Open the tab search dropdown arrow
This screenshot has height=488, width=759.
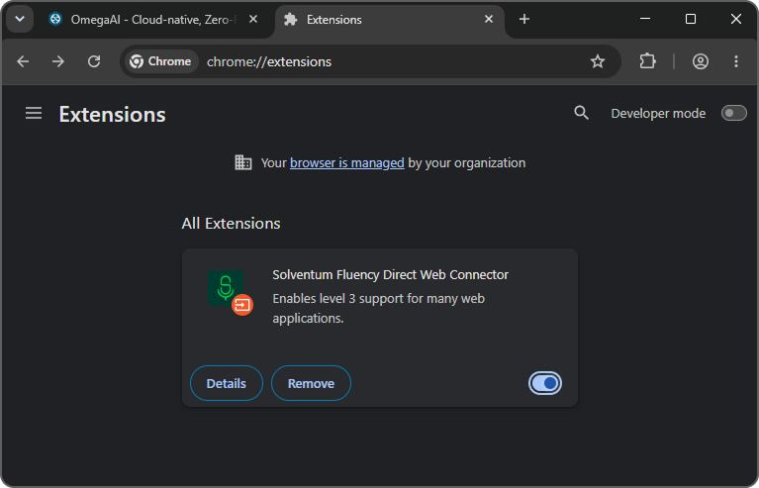click(x=20, y=20)
